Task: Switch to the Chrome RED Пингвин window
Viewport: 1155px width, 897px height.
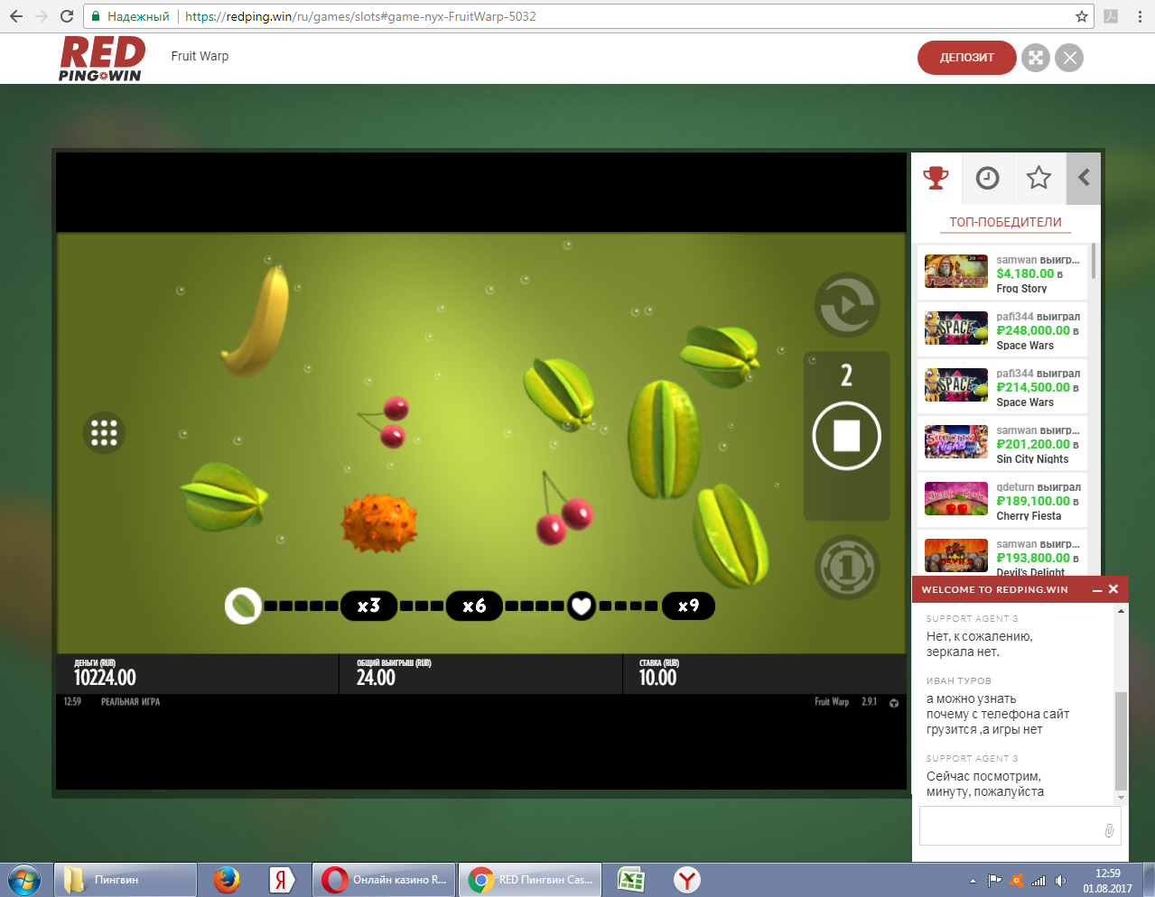Action: pos(531,880)
